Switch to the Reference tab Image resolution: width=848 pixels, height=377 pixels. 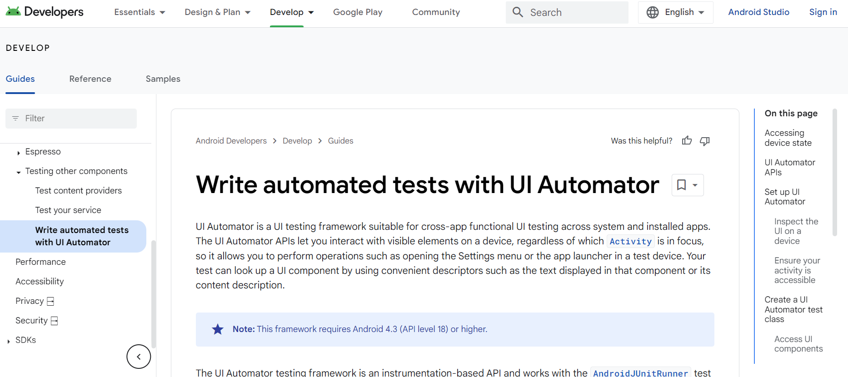tap(90, 79)
